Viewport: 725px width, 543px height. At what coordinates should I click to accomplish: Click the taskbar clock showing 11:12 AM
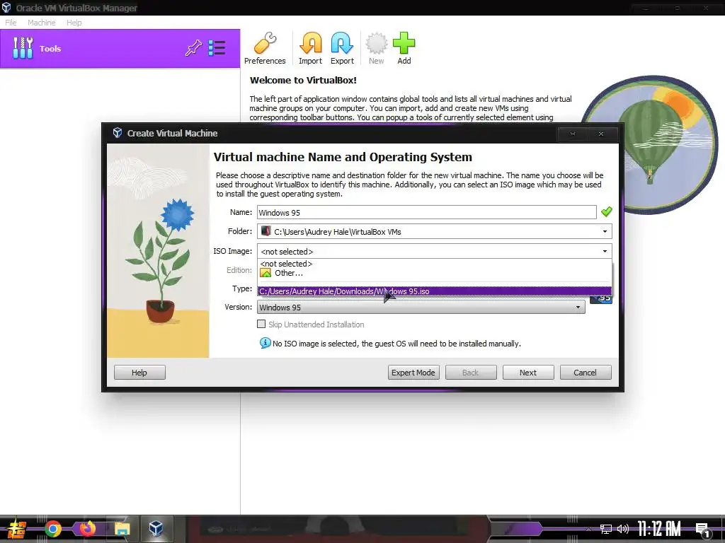point(659,529)
